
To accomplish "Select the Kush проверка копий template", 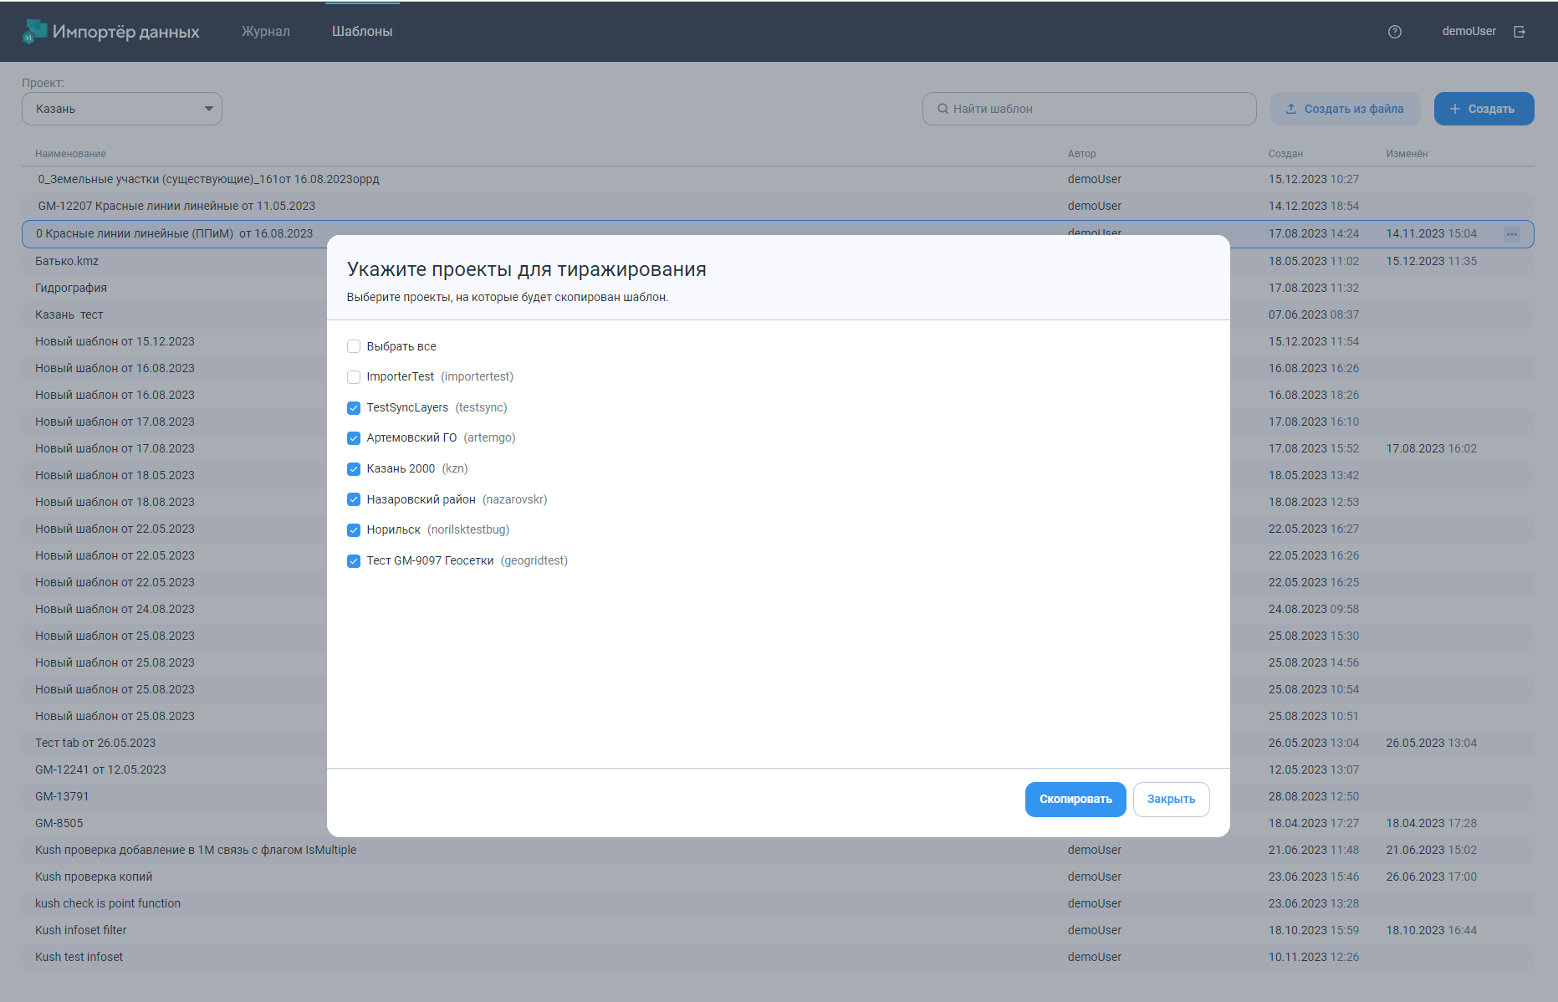I will (x=778, y=877).
